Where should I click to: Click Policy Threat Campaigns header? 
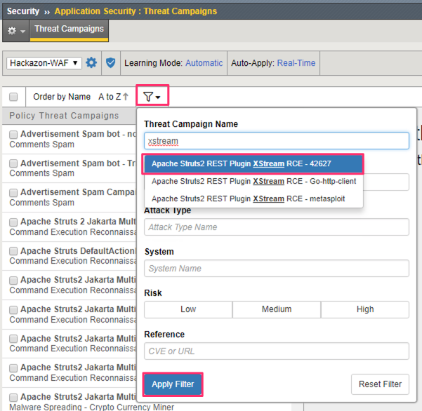pyautogui.click(x=64, y=116)
